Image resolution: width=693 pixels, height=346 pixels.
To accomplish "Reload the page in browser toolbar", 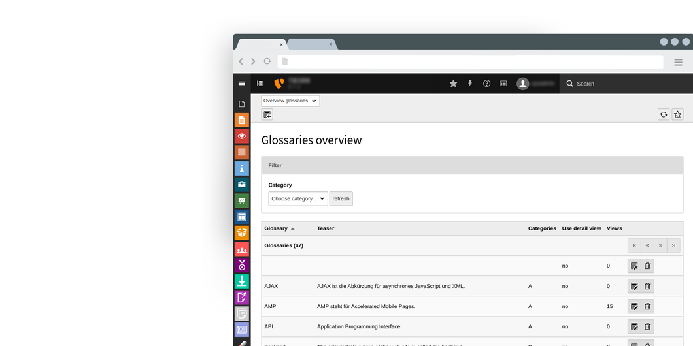I will click(x=267, y=61).
